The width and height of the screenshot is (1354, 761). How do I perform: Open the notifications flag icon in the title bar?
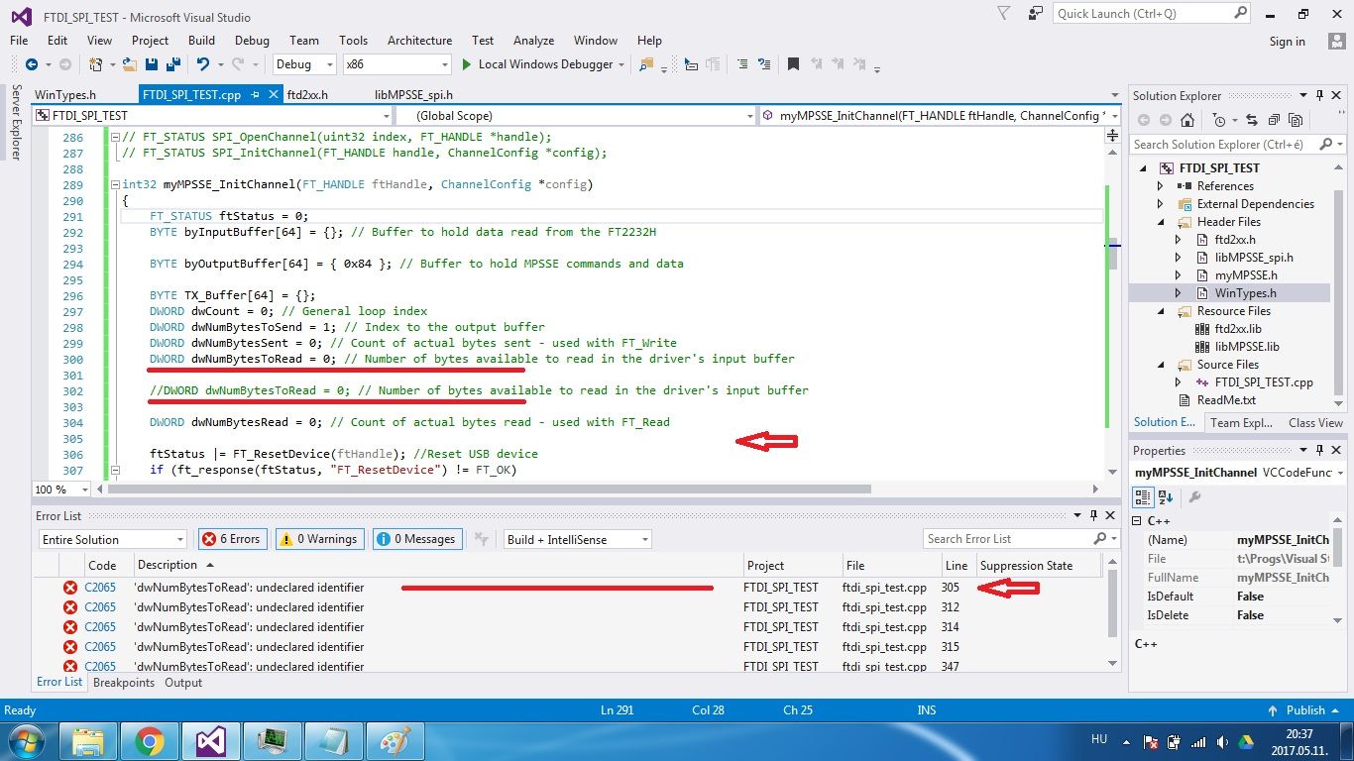[x=1004, y=14]
